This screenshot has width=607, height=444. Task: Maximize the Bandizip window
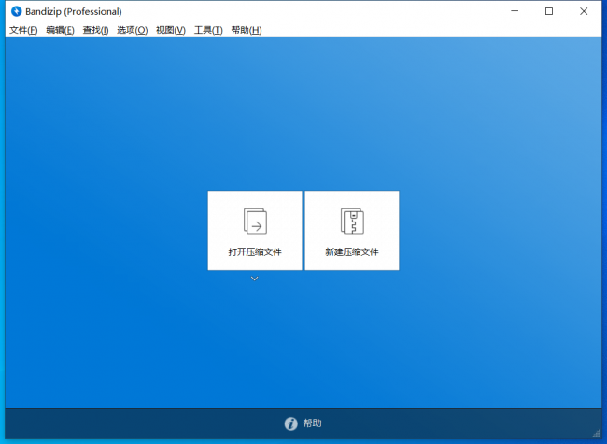click(549, 11)
